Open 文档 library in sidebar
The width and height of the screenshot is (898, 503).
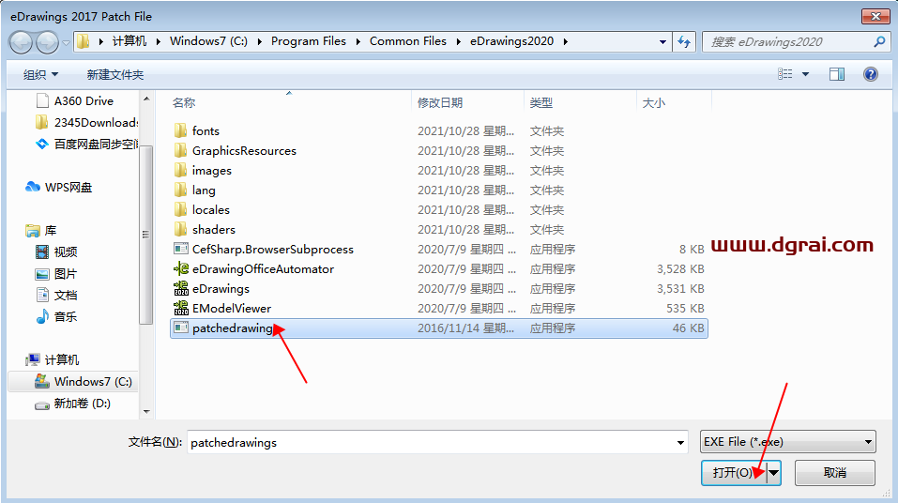56,295
